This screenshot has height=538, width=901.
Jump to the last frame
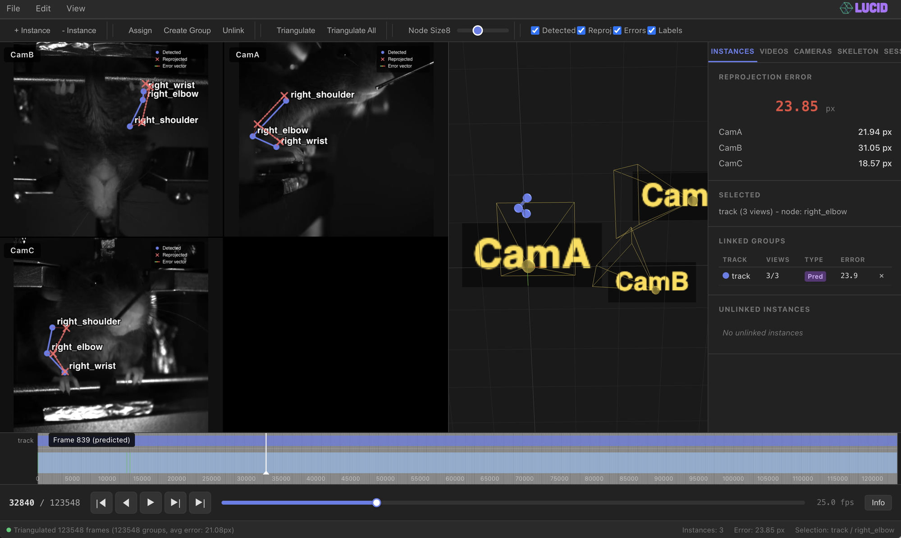point(200,502)
